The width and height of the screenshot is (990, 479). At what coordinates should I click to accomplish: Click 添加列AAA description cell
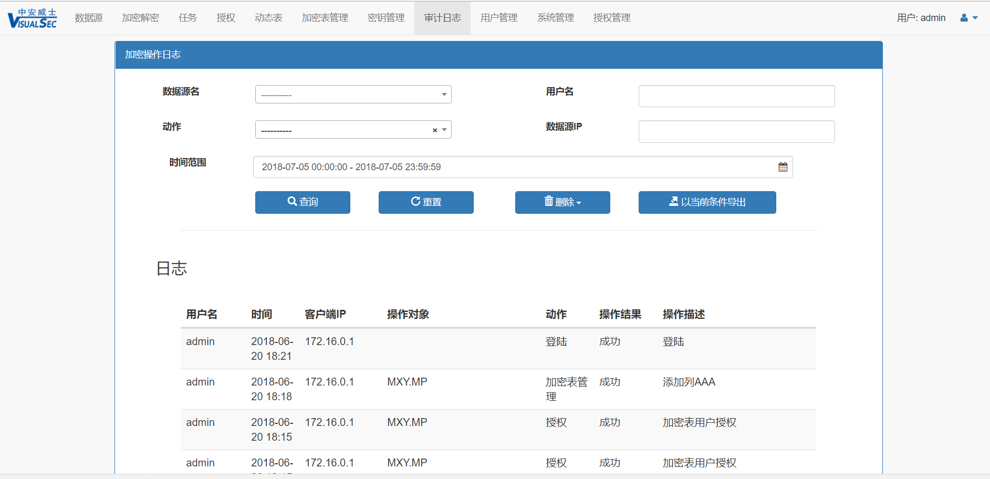click(x=689, y=382)
